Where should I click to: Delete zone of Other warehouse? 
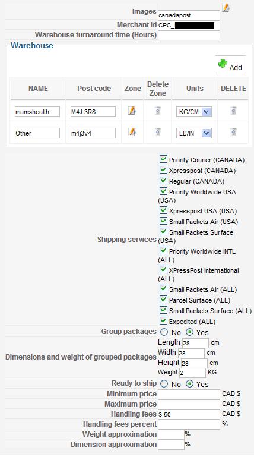(158, 133)
